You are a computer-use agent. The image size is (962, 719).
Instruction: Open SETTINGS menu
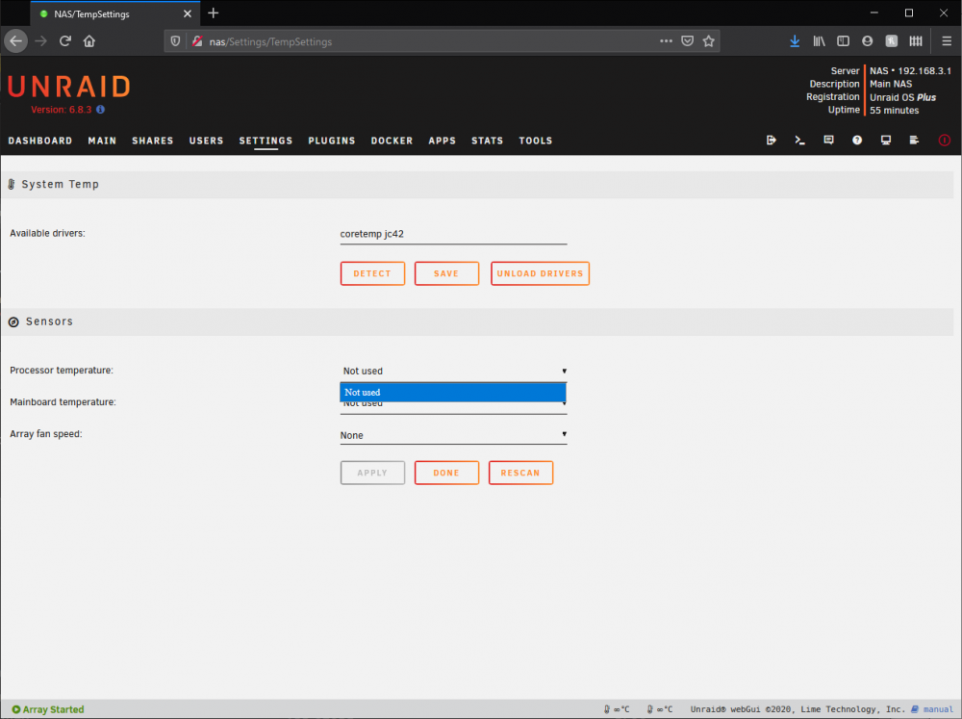tap(266, 141)
